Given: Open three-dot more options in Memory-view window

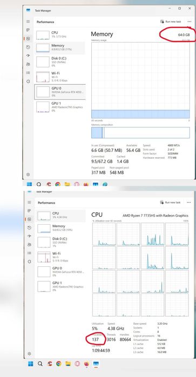Looking at the screenshot, I should [190, 22].
